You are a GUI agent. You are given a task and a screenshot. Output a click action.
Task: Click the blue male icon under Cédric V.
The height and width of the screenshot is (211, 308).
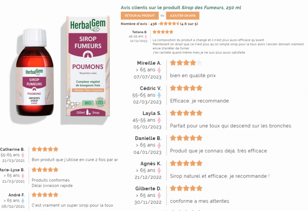(x=159, y=95)
